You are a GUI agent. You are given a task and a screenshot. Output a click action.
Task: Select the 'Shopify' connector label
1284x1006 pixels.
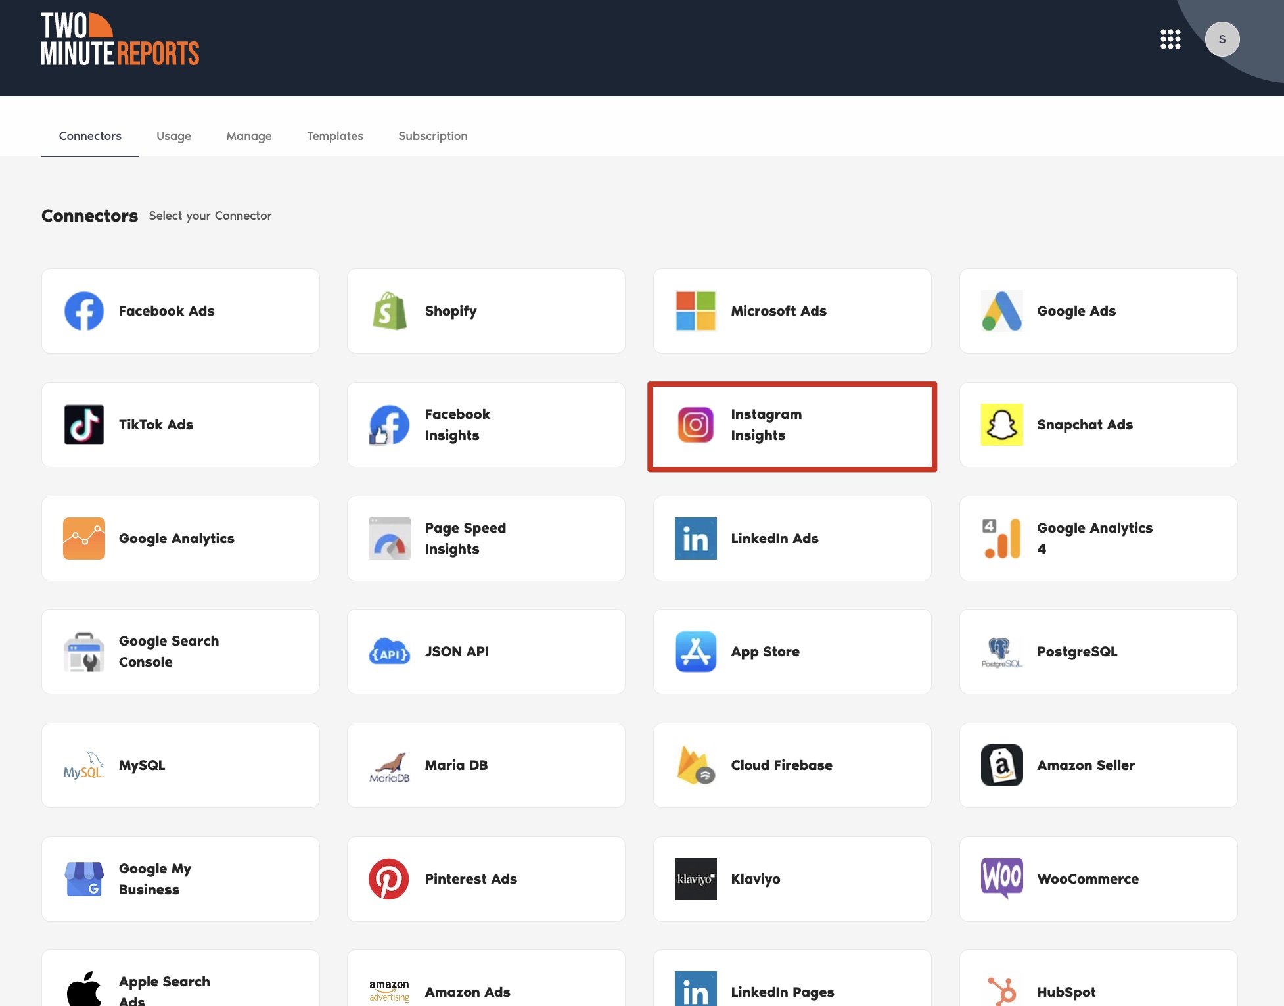pos(451,311)
